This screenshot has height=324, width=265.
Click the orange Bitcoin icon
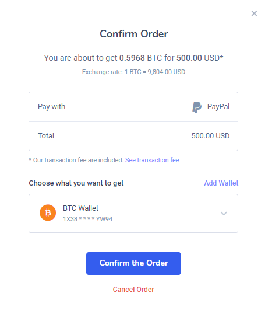coord(48,212)
